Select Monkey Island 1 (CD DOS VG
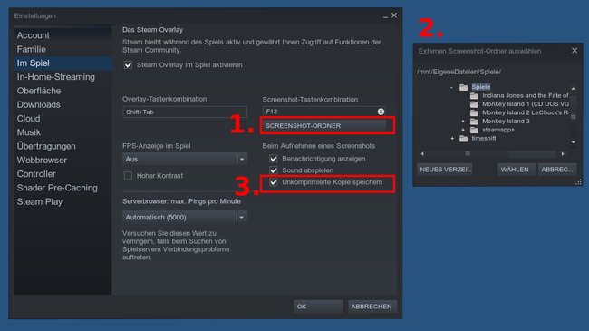Screen dimensions: 589x331 pyautogui.click(x=526, y=104)
